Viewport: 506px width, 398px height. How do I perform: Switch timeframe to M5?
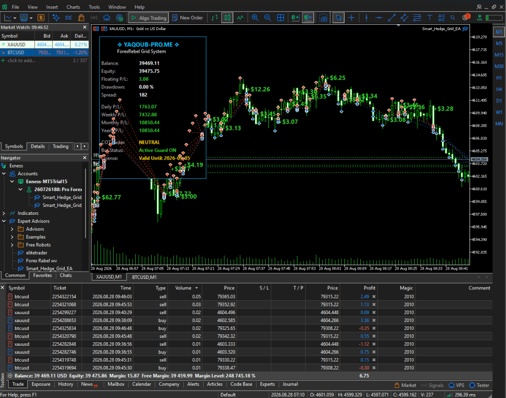pyautogui.click(x=499, y=43)
